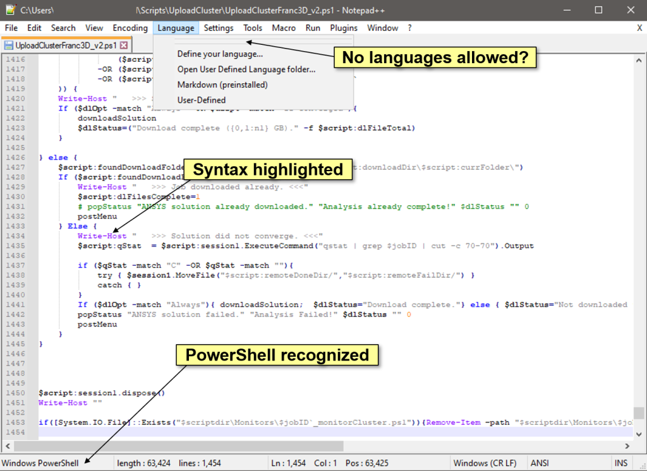This screenshot has height=471, width=647.
Task: Click Ln : 1,454 status entry
Action: (x=288, y=463)
